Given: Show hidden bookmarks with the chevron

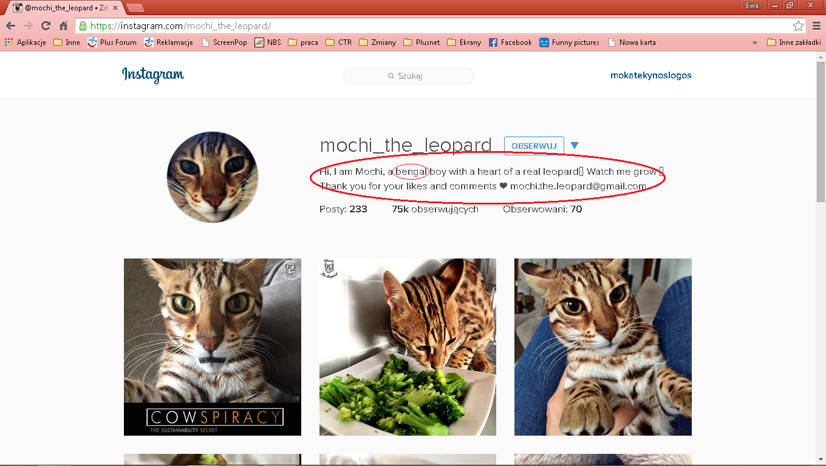Looking at the screenshot, I should pos(755,42).
